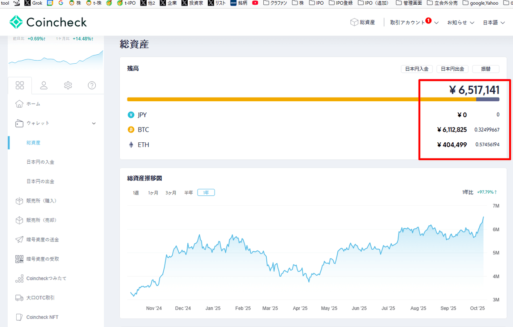This screenshot has width=513, height=327.
Task: Select the 1週 chart period
Action: (x=136, y=192)
